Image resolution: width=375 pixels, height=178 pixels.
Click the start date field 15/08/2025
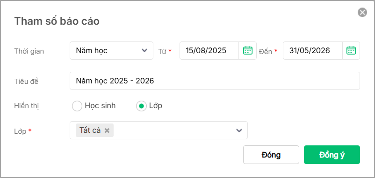pos(209,50)
